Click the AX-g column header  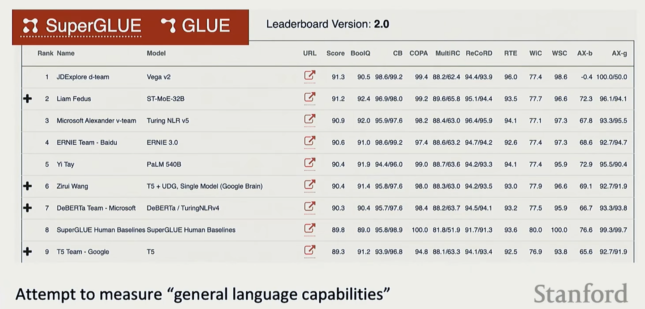point(619,53)
